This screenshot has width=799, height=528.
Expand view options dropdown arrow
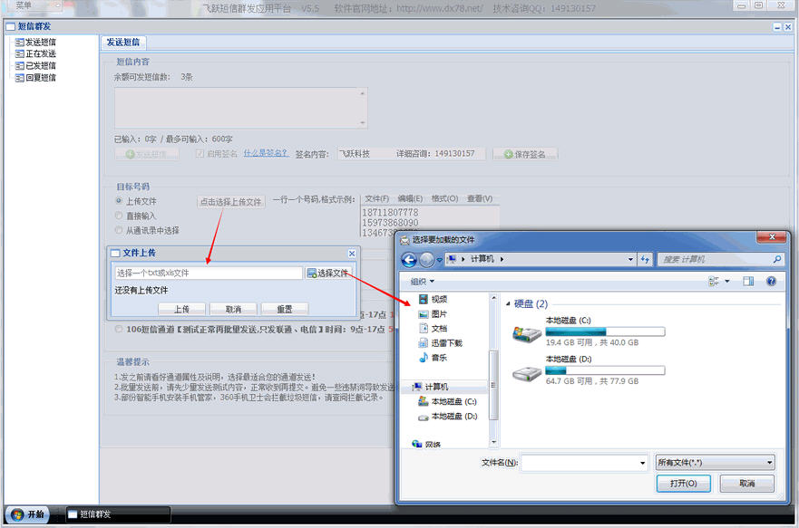point(727,282)
